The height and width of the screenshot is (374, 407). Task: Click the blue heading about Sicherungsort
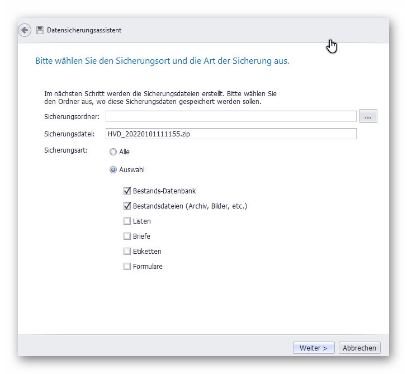pyautogui.click(x=162, y=61)
